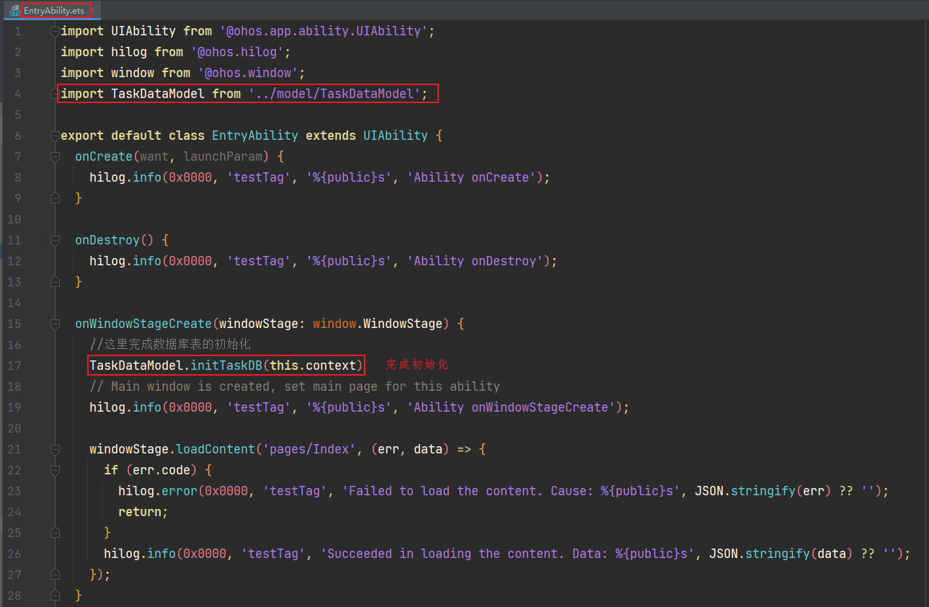Collapse the onWindowStageCreate method at line 15

[x=54, y=324]
